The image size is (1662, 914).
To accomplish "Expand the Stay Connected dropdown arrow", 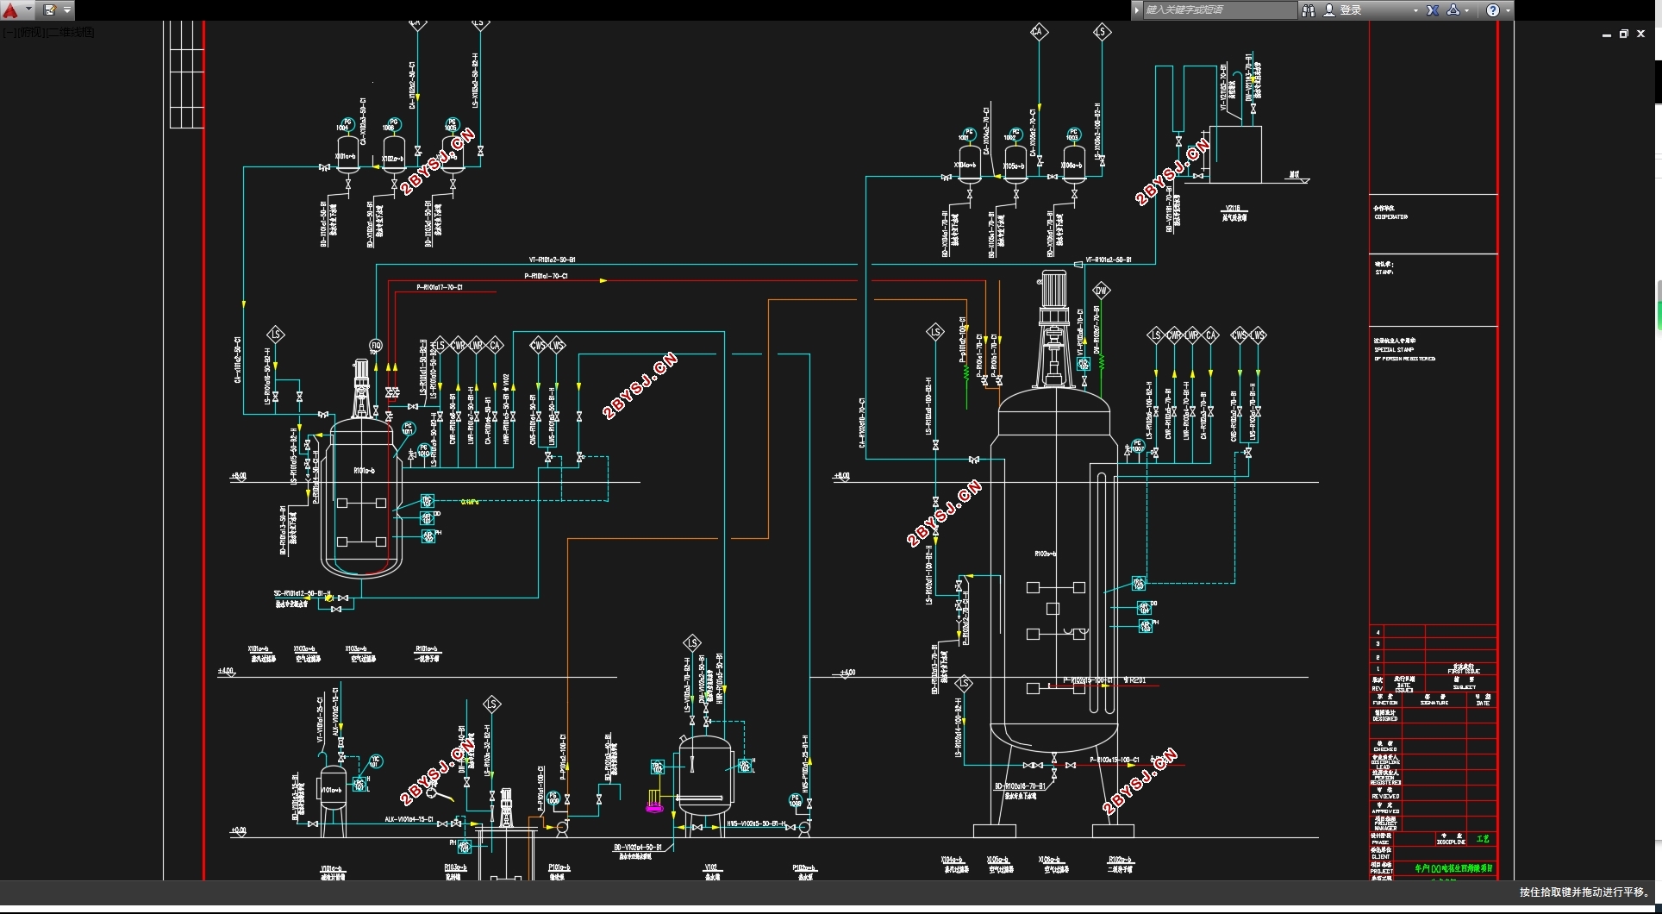I will click(x=1467, y=10).
